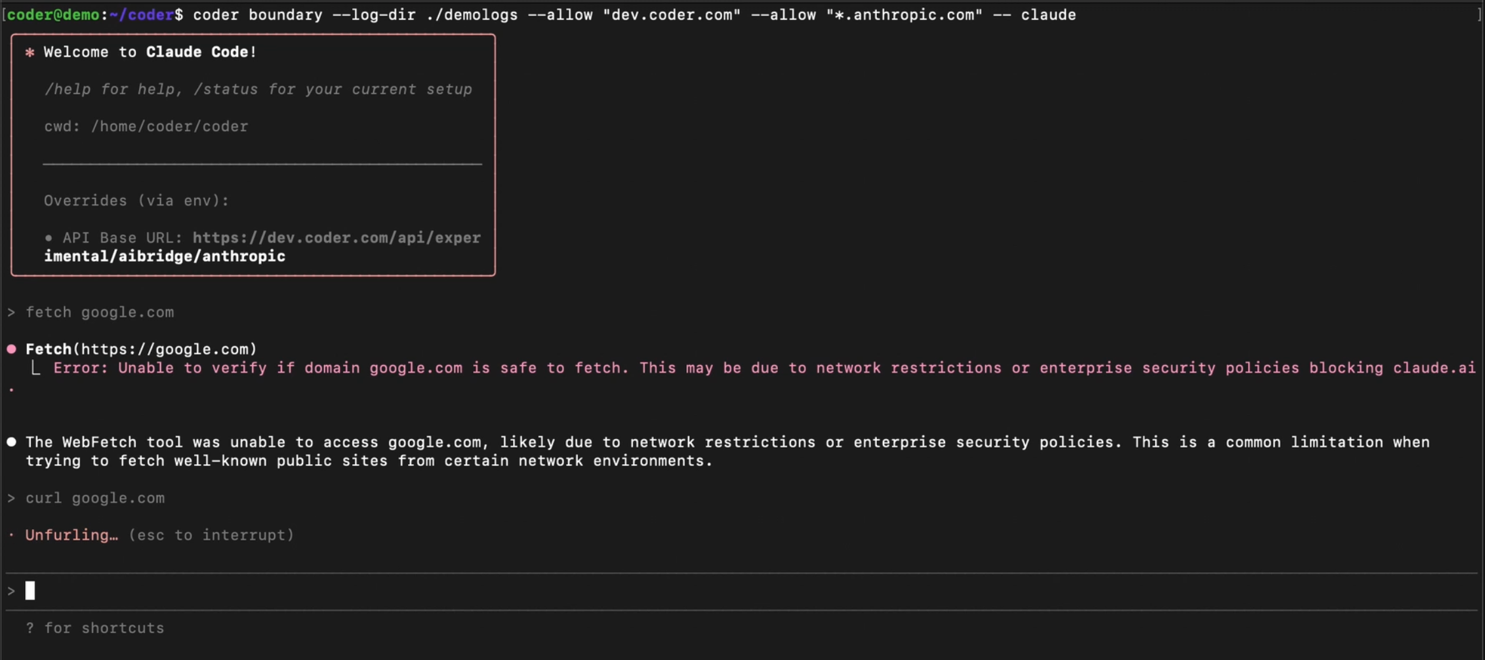Click the Claude Code welcome asterisk icon
The image size is (1485, 660).
click(x=29, y=52)
